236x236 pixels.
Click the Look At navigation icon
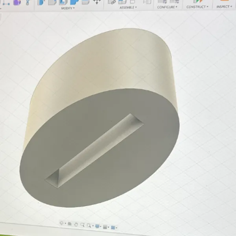point(70,224)
